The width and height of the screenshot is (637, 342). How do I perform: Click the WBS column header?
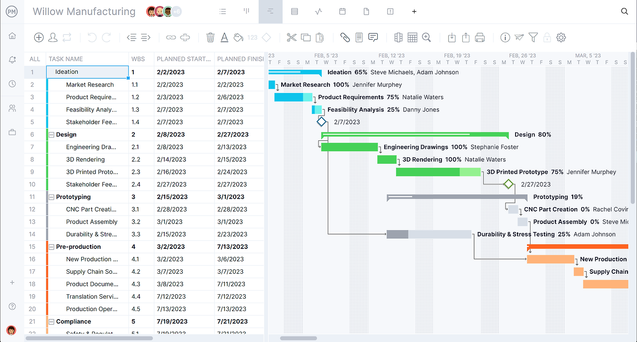[x=138, y=59]
